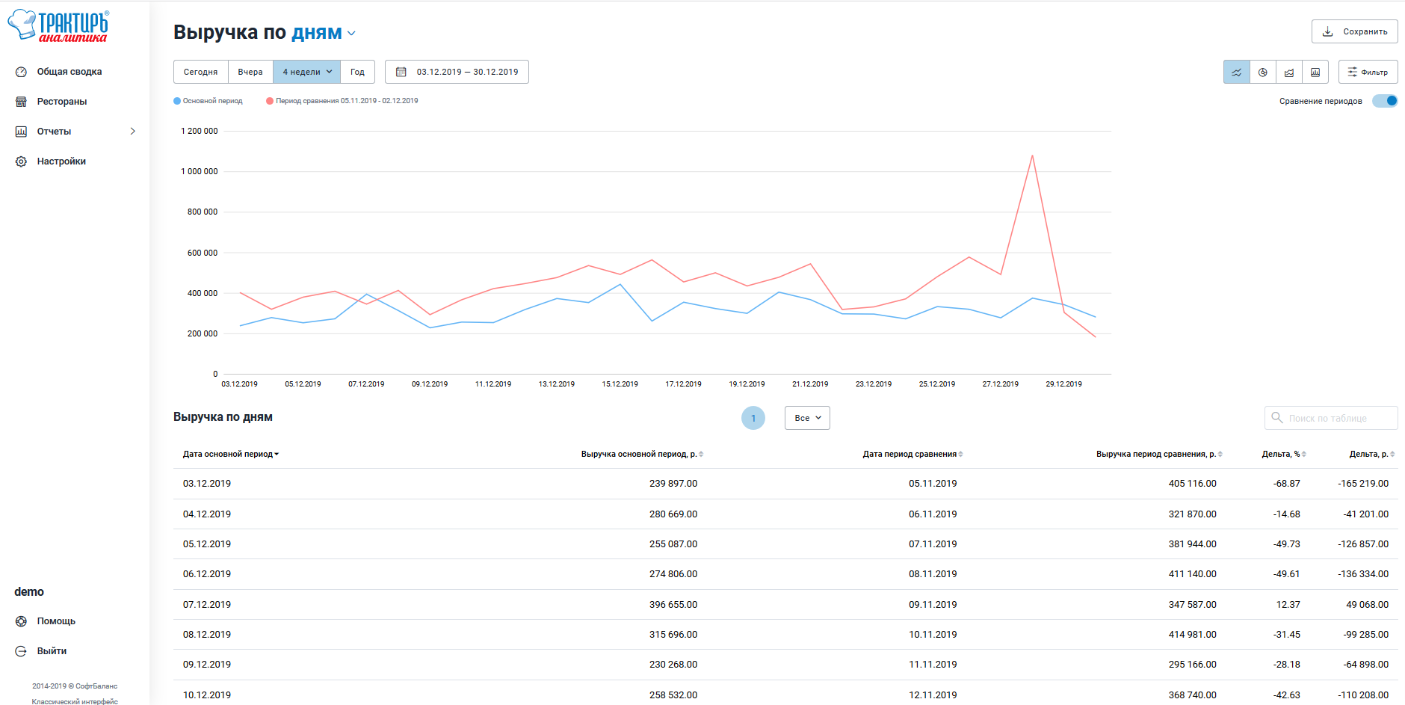The width and height of the screenshot is (1405, 705).
Task: Open the 4 недели period dropdown
Action: 306,73
